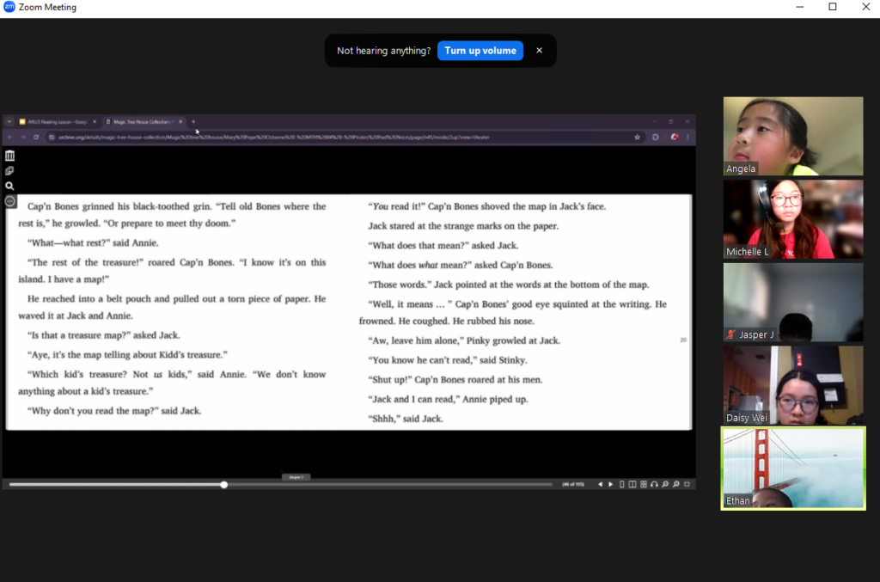Screen dimensions: 880x582
Task: Dismiss the 'Not hearing anything?' notification
Action: (540, 51)
